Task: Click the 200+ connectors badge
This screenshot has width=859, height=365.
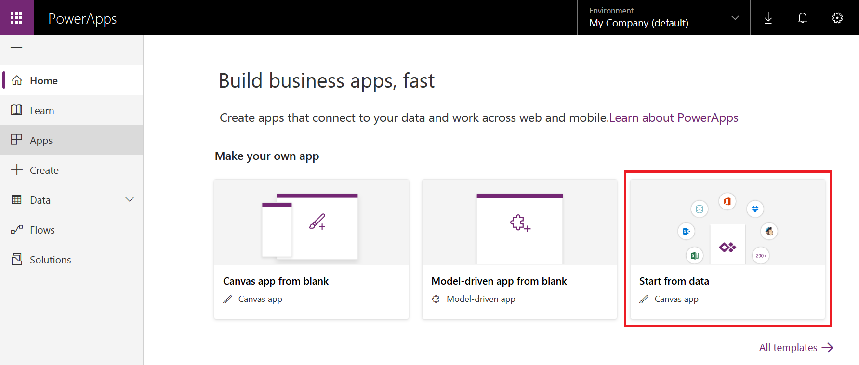Action: point(761,256)
